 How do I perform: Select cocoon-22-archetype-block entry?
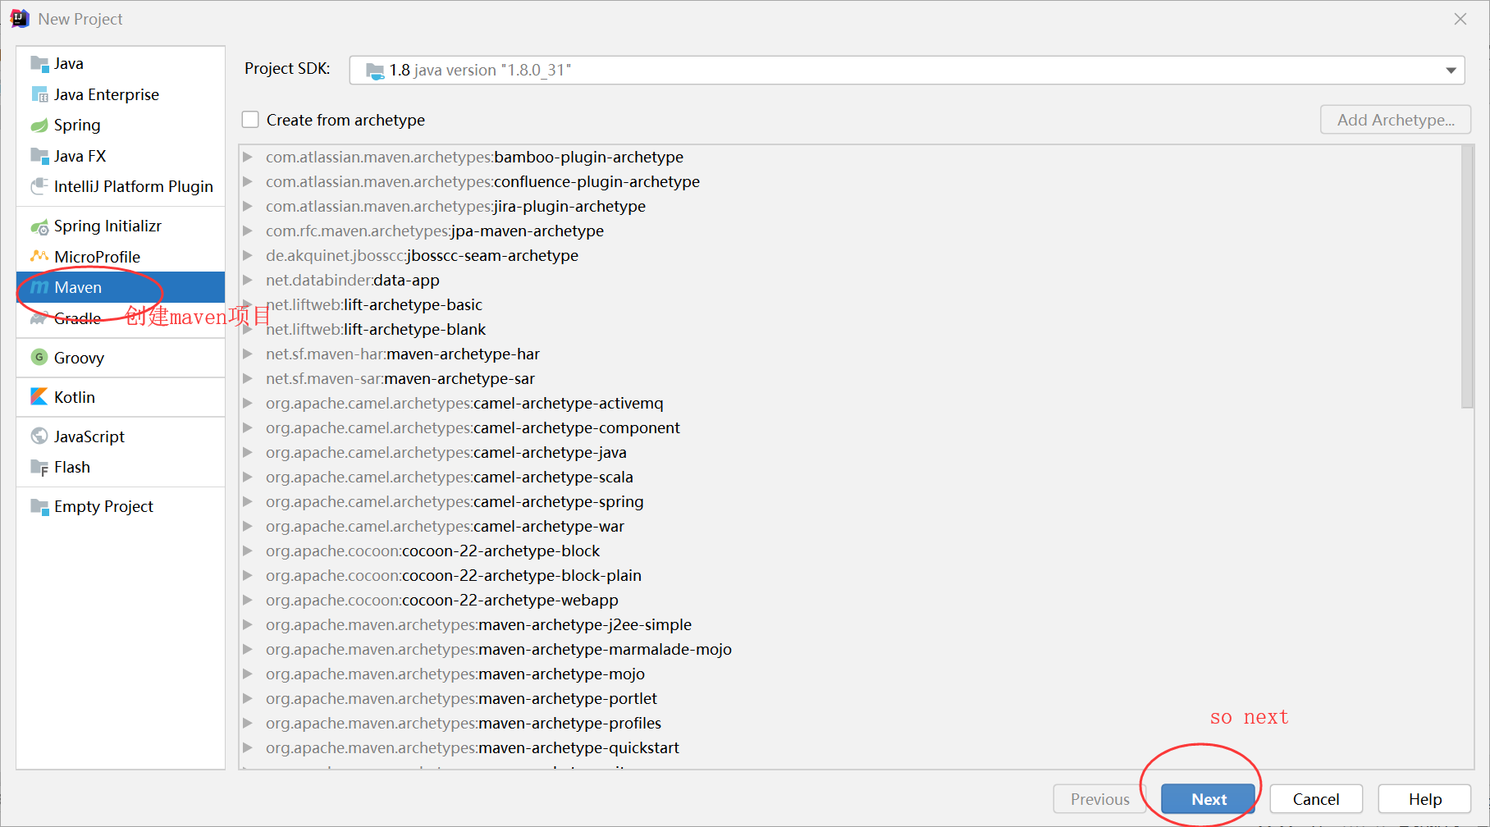pyautogui.click(x=850, y=551)
